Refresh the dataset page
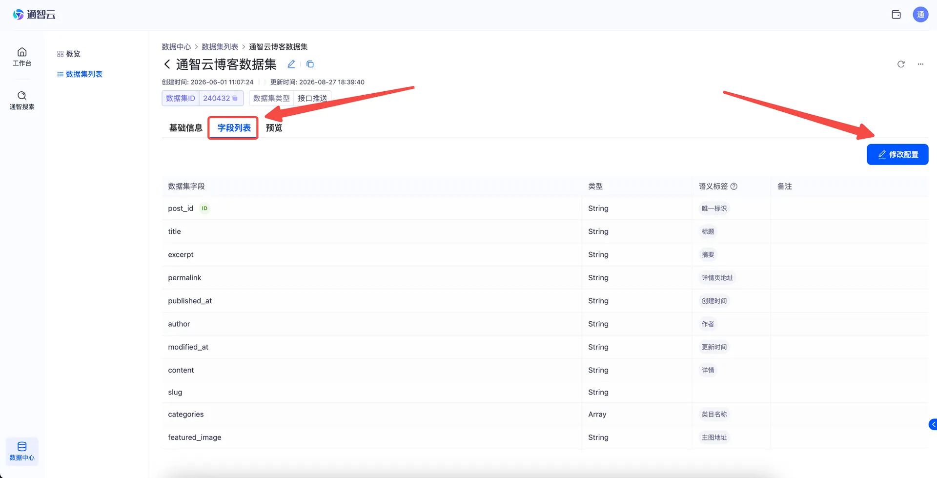The image size is (937, 478). click(x=901, y=64)
